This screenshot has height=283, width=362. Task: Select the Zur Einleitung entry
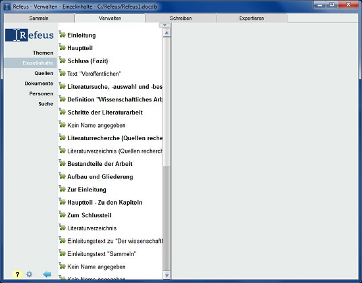(87, 190)
